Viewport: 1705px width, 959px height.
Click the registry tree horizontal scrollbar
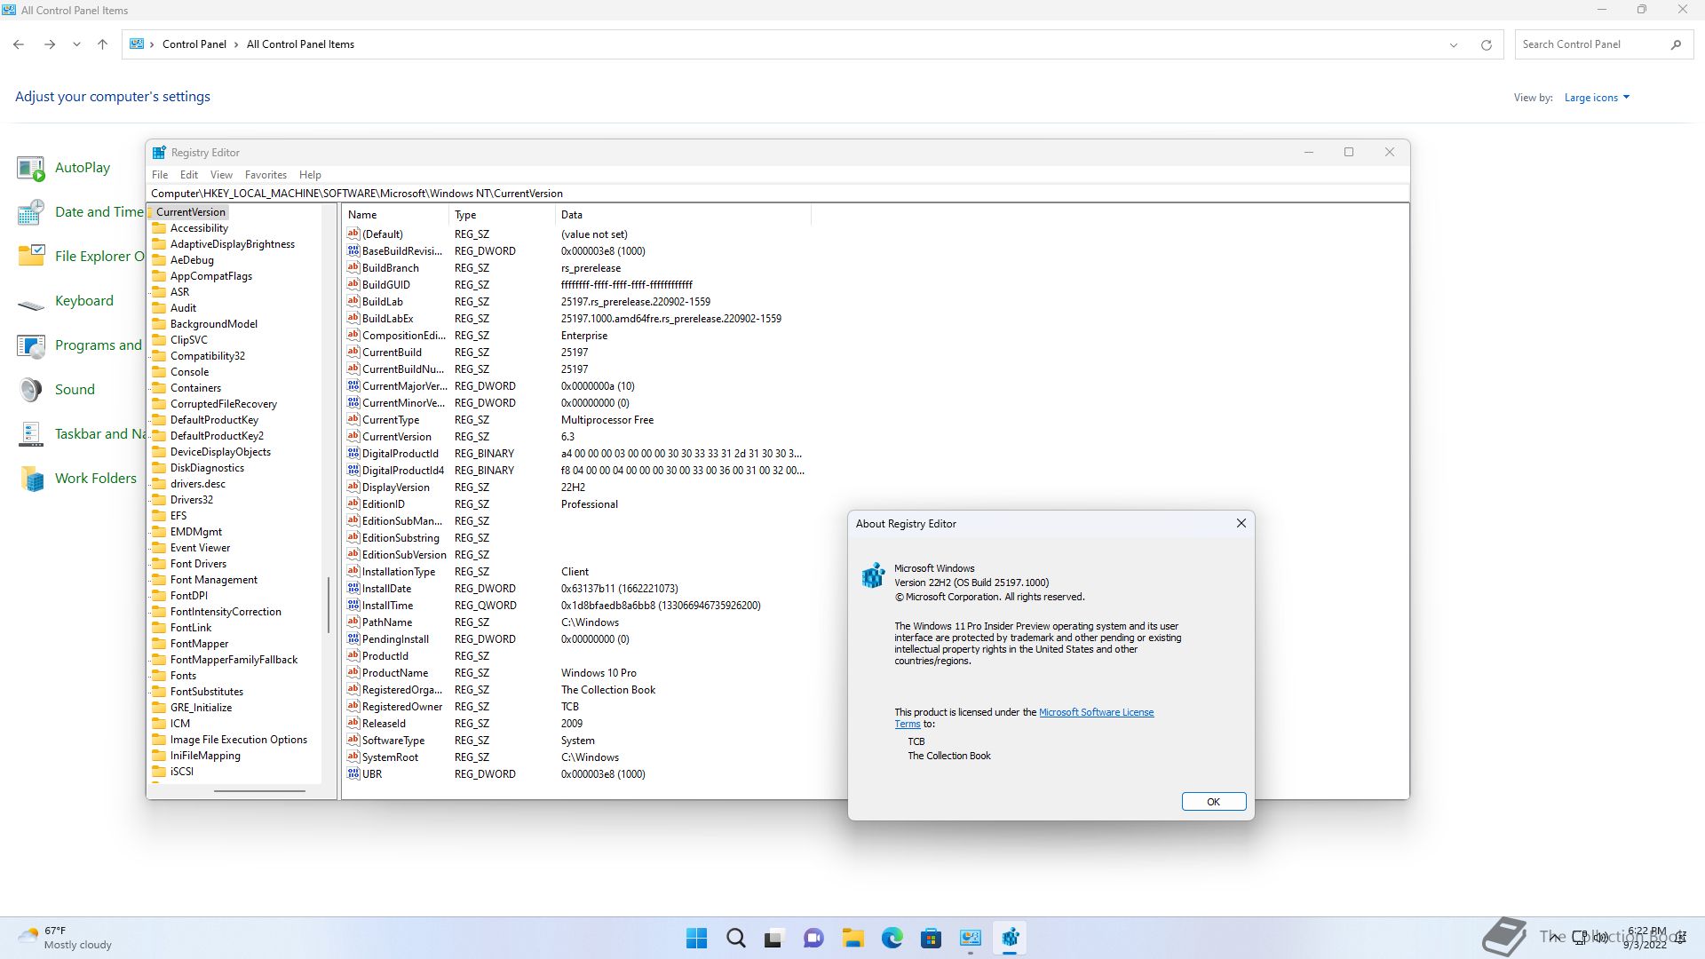259,790
